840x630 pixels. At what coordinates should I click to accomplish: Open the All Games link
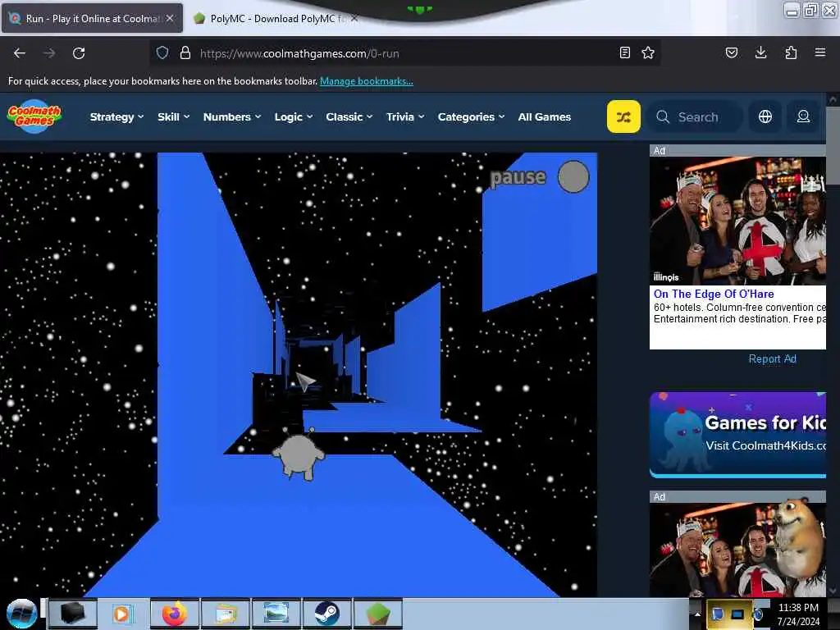[545, 116]
